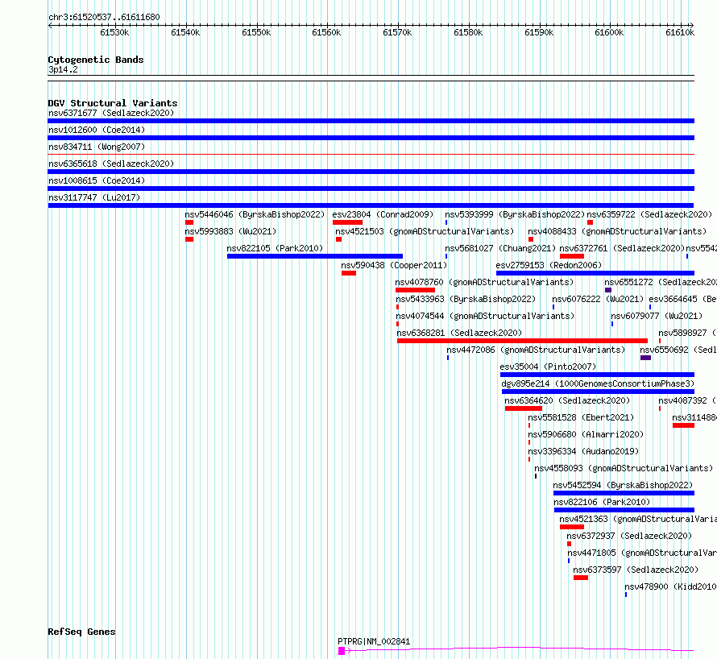Click PTPRG|NM_002841 gene label
The image size is (717, 659).
point(374,641)
